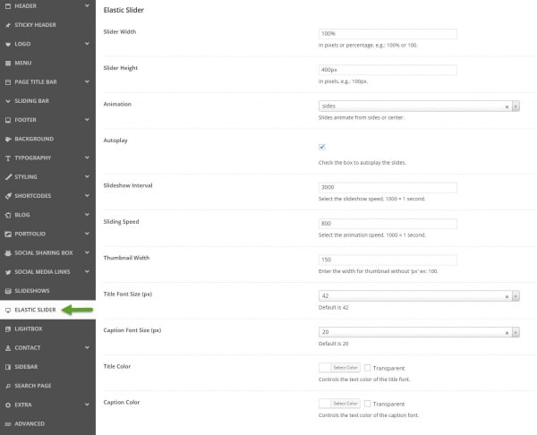Click the Styling brush icon

(8, 176)
